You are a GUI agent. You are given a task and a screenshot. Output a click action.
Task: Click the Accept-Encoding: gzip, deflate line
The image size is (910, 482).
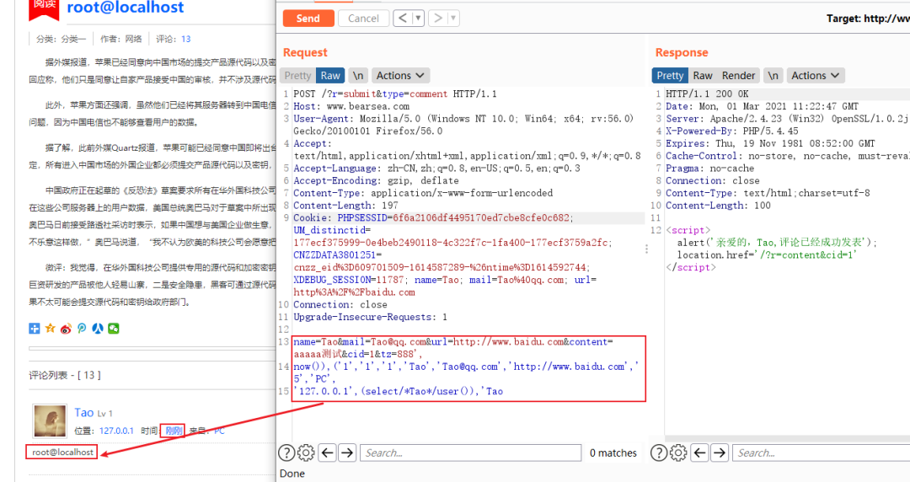[376, 180]
